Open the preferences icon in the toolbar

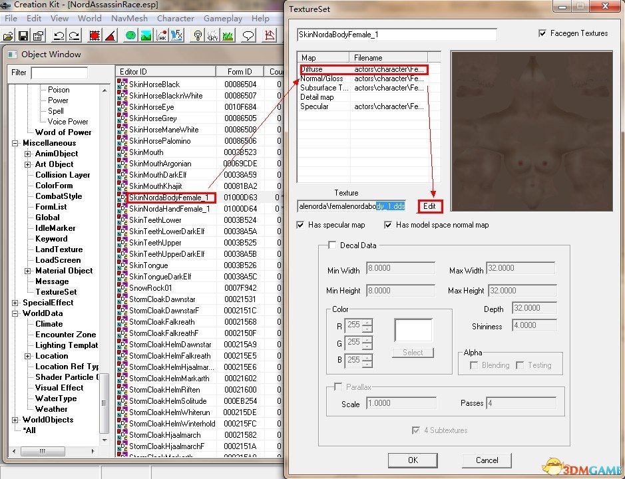point(39,36)
